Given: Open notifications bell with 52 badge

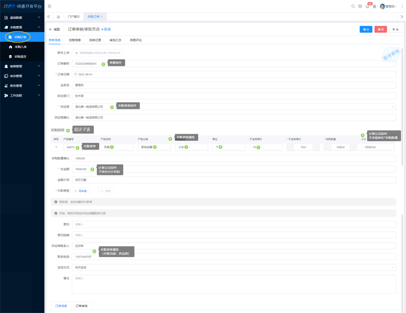Looking at the screenshot, I should pyautogui.click(x=367, y=6).
